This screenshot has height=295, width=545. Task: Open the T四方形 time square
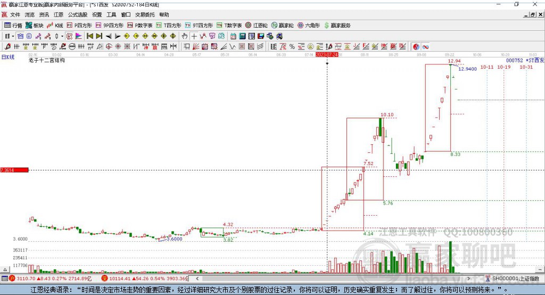[169, 26]
